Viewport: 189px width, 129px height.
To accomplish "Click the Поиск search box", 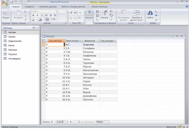I will (x=103, y=122).
